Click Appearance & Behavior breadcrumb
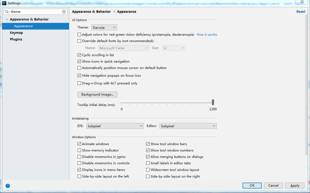This screenshot has height=193, width=310. [91, 12]
